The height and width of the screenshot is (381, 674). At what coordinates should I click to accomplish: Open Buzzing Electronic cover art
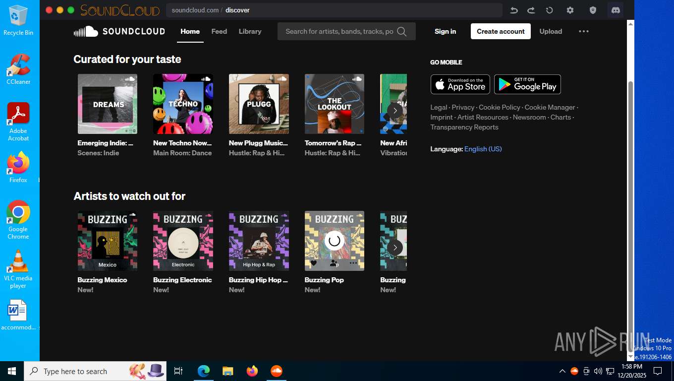pyautogui.click(x=183, y=241)
